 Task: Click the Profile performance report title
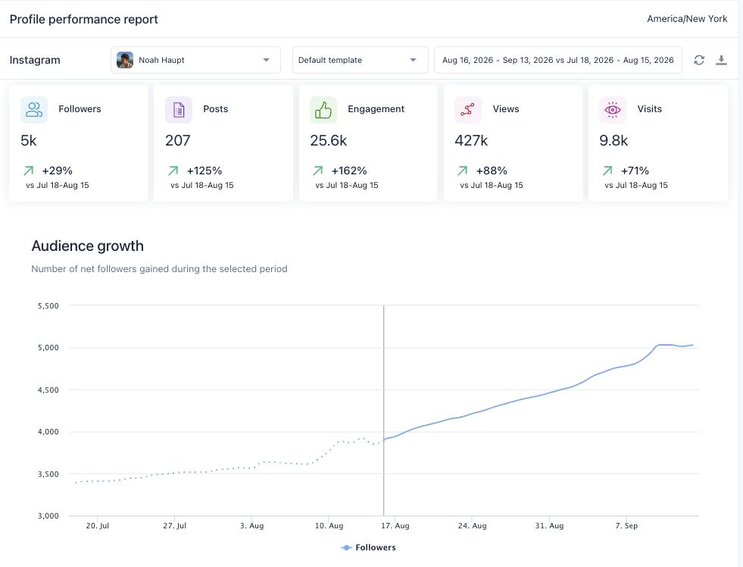(x=84, y=20)
